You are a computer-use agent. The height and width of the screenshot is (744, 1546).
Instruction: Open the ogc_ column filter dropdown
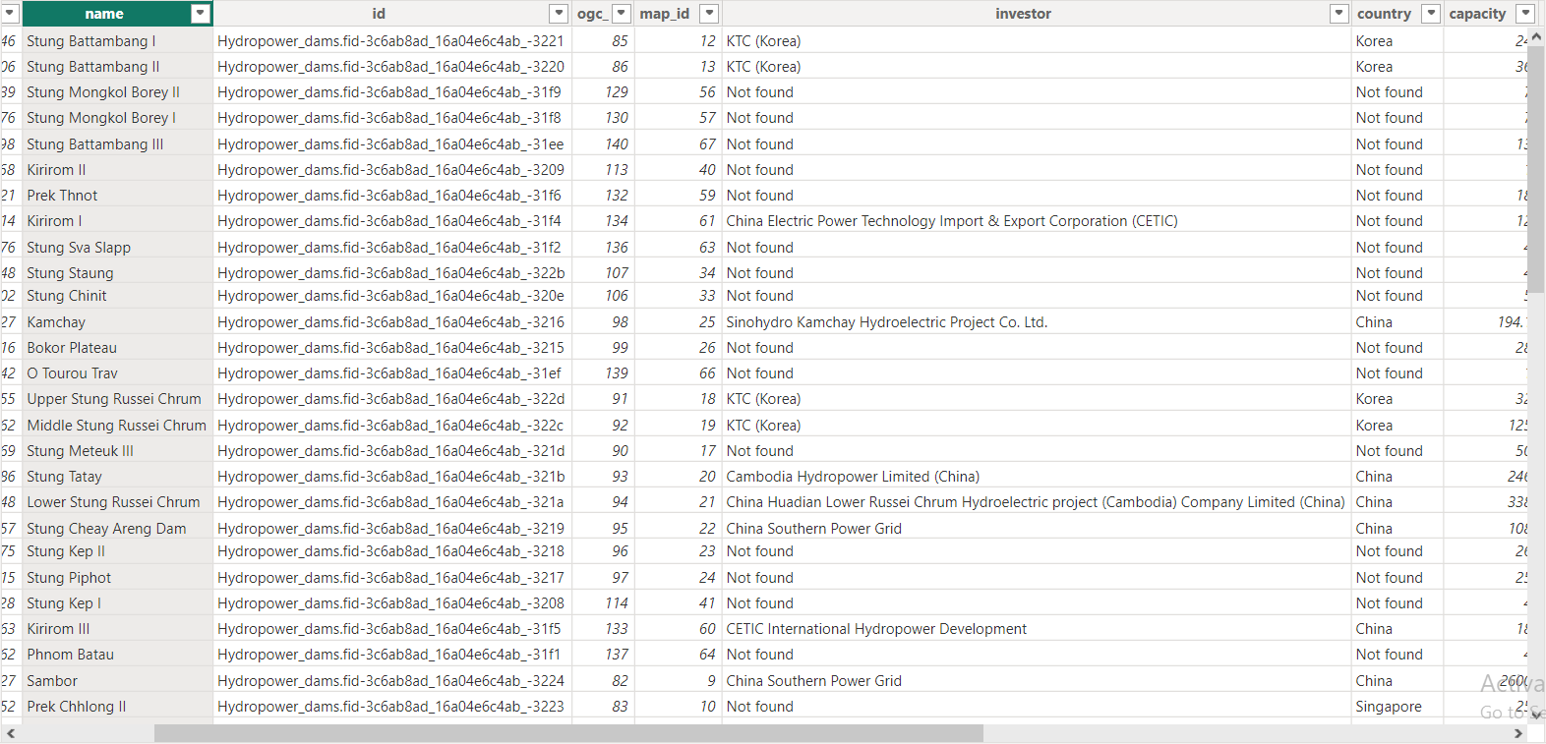pyautogui.click(x=622, y=14)
